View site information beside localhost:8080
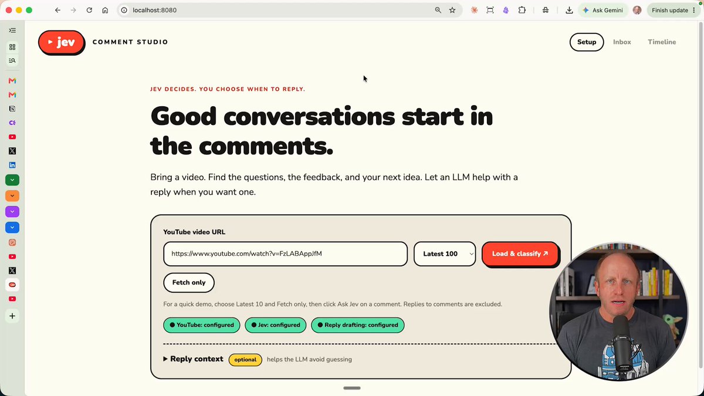The width and height of the screenshot is (704, 396). click(x=124, y=10)
